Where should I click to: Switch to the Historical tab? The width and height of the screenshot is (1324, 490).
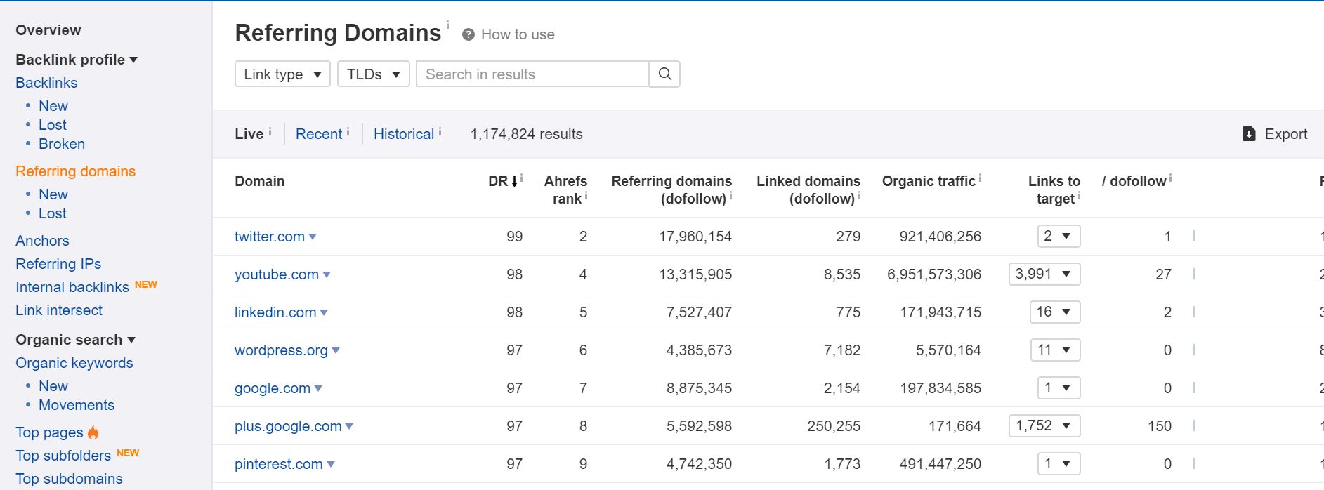(404, 134)
